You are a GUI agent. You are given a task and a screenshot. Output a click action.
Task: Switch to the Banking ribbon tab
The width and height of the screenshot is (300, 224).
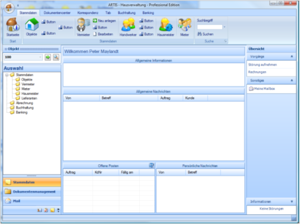[148, 13]
